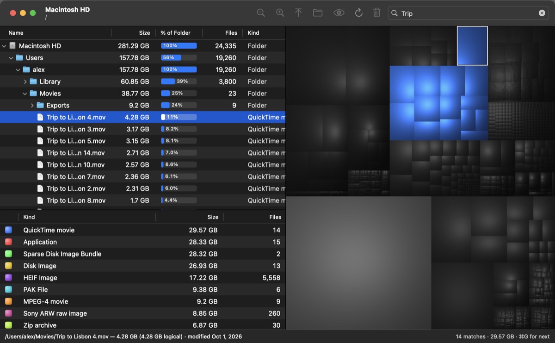Collapse the Movies folder

[25, 94]
